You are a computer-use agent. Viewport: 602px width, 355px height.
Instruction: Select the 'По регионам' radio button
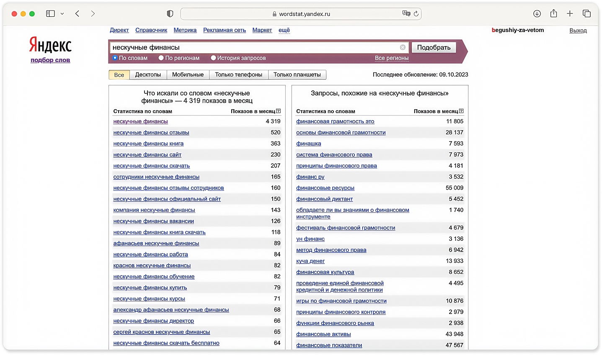coord(161,58)
